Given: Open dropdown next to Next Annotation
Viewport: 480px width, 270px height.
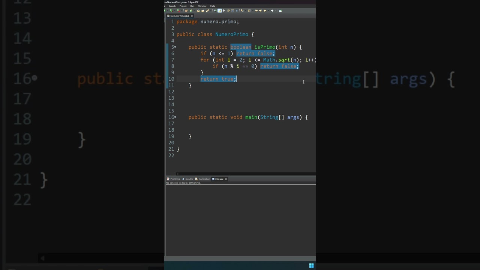Looking at the screenshot, I should [246, 11].
